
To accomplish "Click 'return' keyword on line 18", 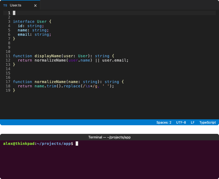I will point(25,86).
